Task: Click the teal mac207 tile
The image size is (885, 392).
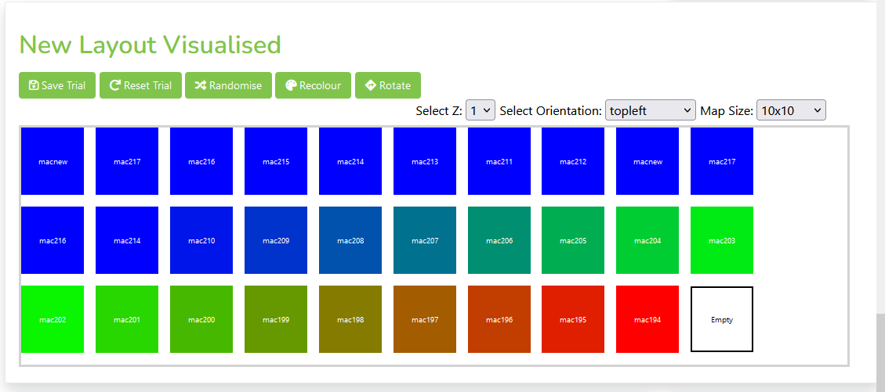Action: pyautogui.click(x=424, y=240)
